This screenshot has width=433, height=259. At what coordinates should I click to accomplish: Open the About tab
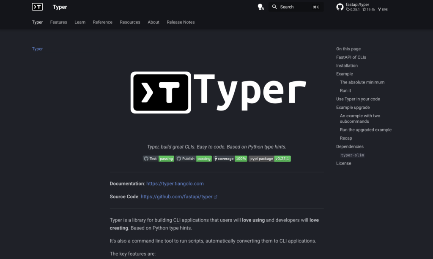(x=153, y=22)
